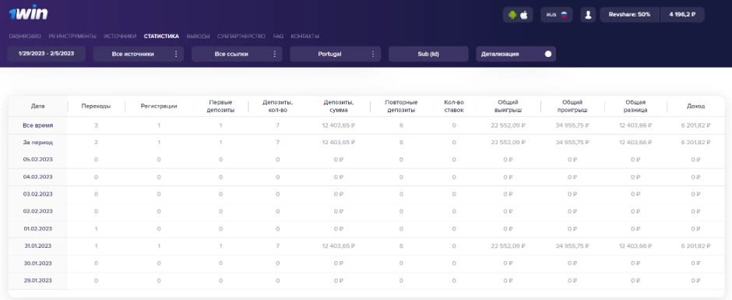Click the Russian flag language icon
This screenshot has width=732, height=300.
pos(564,15)
